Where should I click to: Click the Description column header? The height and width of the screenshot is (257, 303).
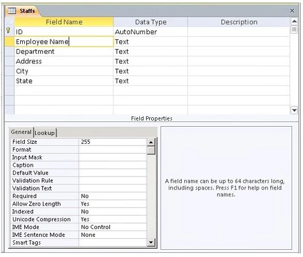(x=239, y=22)
